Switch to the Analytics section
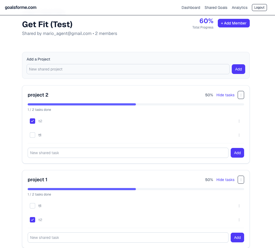 [x=240, y=8]
